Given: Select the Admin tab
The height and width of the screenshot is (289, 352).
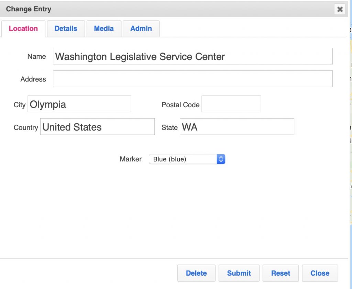Looking at the screenshot, I should coord(141,29).
